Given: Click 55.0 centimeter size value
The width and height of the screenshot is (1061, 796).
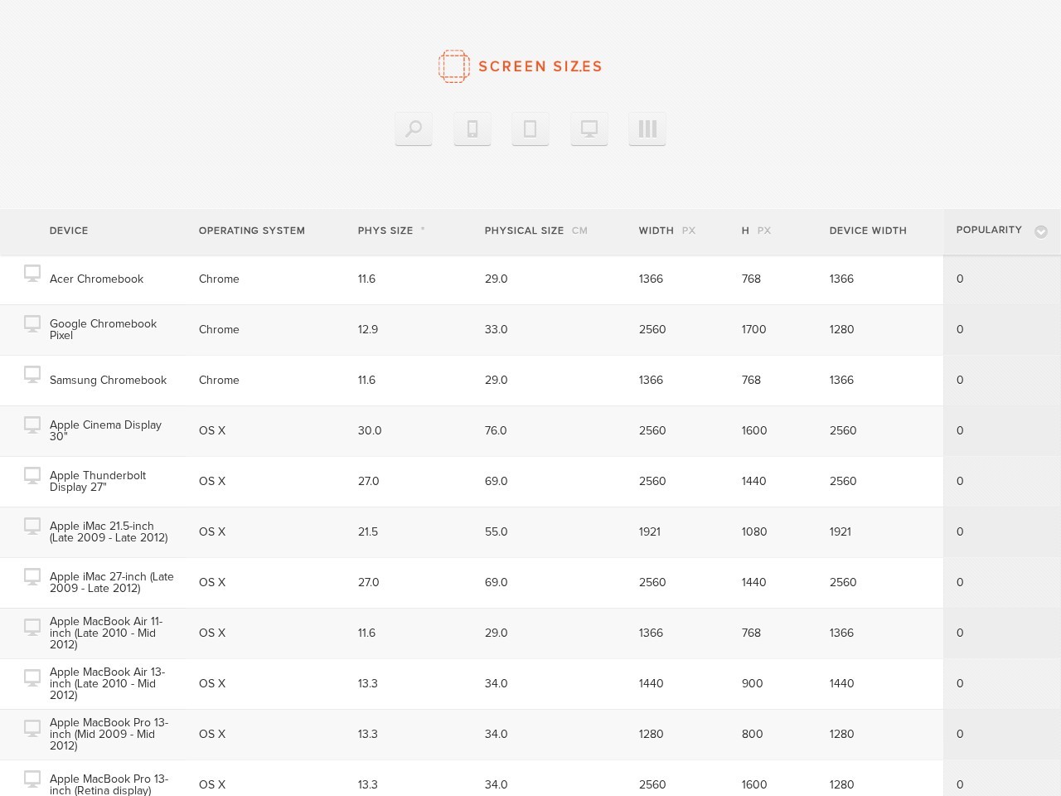Looking at the screenshot, I should click(x=497, y=531).
